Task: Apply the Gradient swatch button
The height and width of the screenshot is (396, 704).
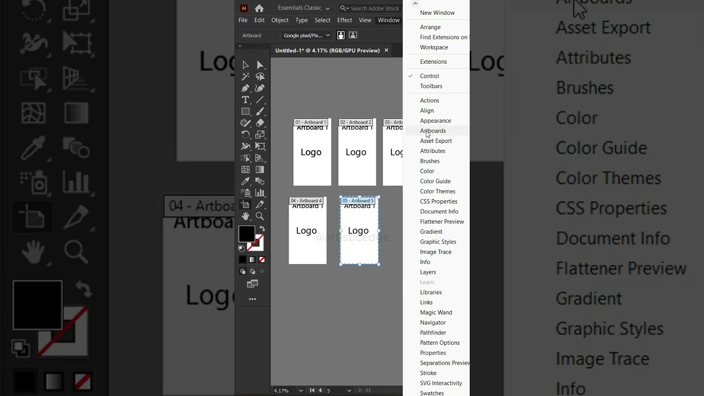Action: (x=252, y=260)
